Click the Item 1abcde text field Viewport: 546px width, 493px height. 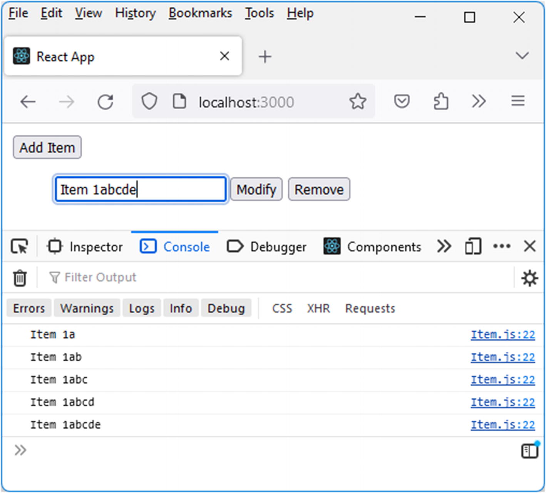pyautogui.click(x=141, y=189)
